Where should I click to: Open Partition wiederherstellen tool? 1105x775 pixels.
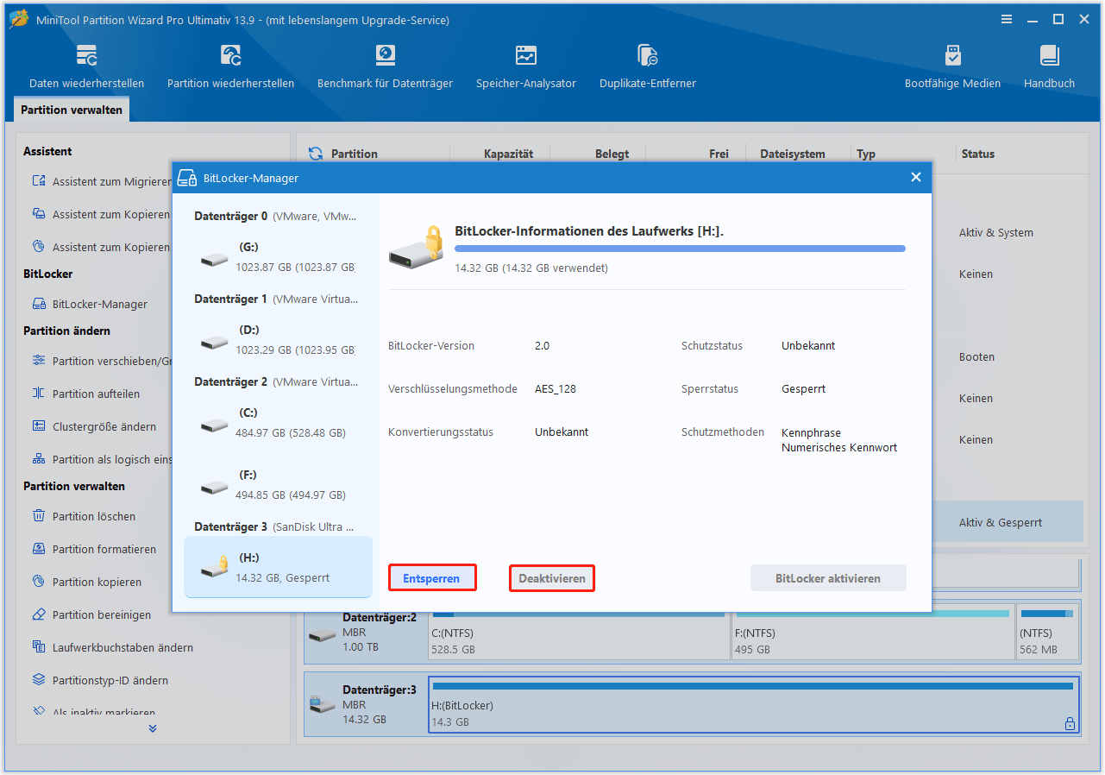point(230,67)
